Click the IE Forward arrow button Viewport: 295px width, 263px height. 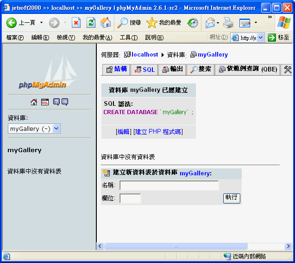tap(54, 23)
